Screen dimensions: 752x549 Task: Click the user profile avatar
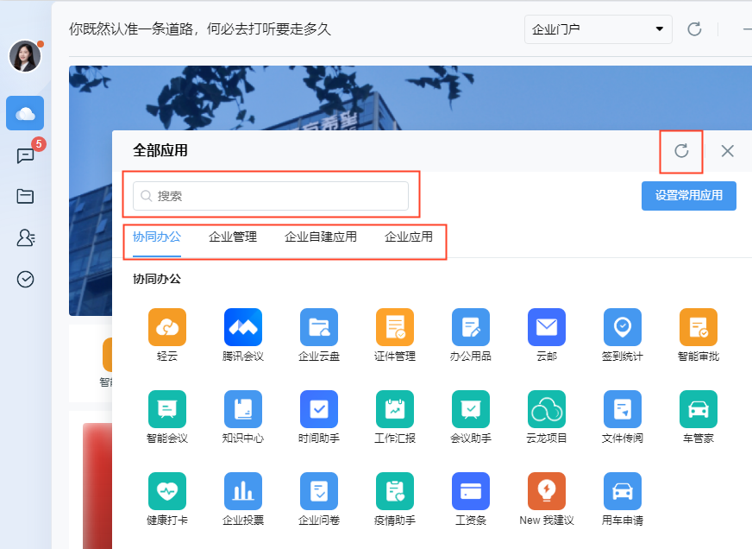(25, 56)
